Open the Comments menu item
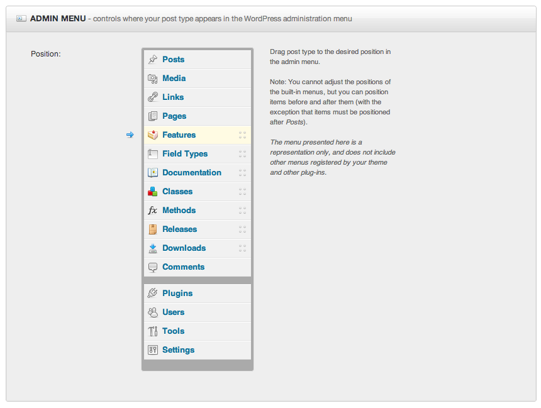 tap(198, 267)
